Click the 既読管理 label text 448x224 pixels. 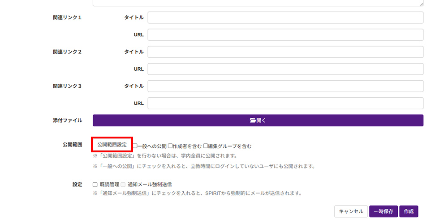(x=109, y=184)
